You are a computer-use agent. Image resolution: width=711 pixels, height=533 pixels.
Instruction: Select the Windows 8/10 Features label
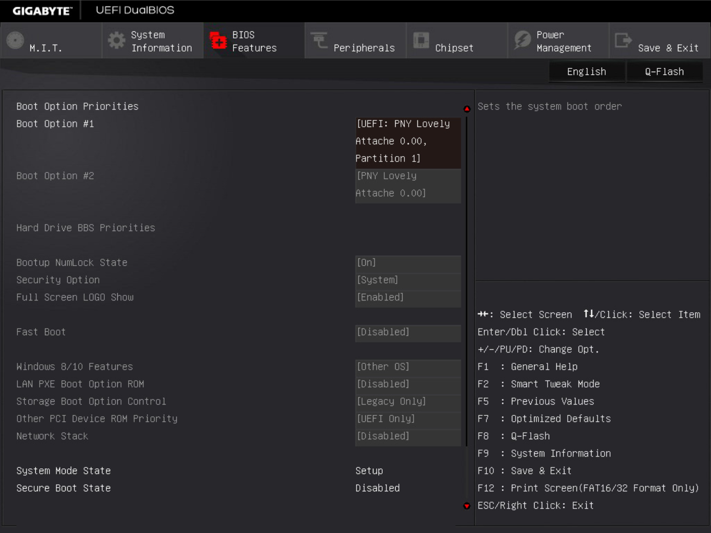(74, 367)
